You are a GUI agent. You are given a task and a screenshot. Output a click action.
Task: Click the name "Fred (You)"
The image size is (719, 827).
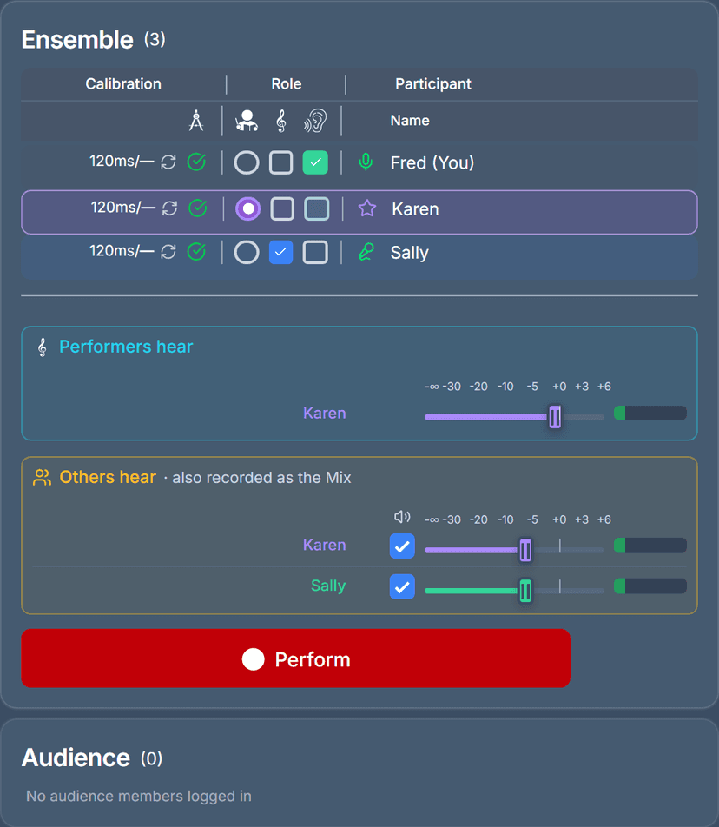click(432, 162)
